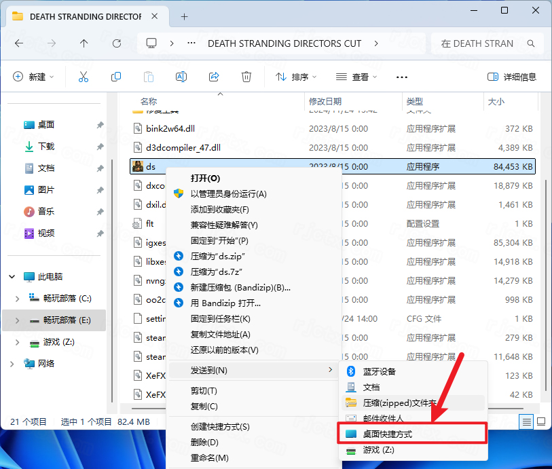Click chevron after DEATH STRANDING DIRECTORS CUT path

click(376, 43)
